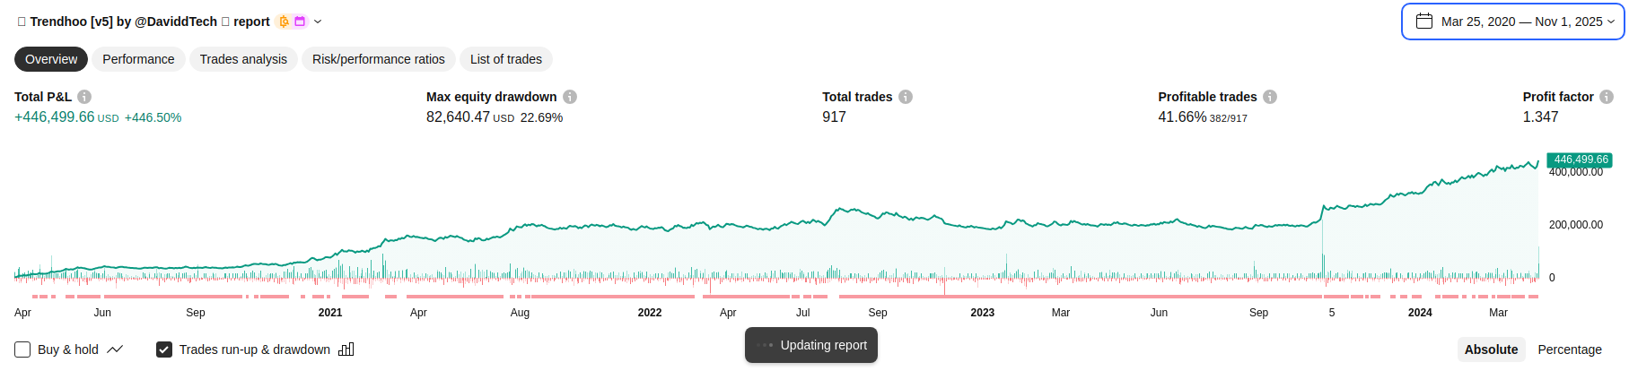This screenshot has height=371, width=1629.
Task: Click the info icon next to Max equity drawdown
Action: 570,97
